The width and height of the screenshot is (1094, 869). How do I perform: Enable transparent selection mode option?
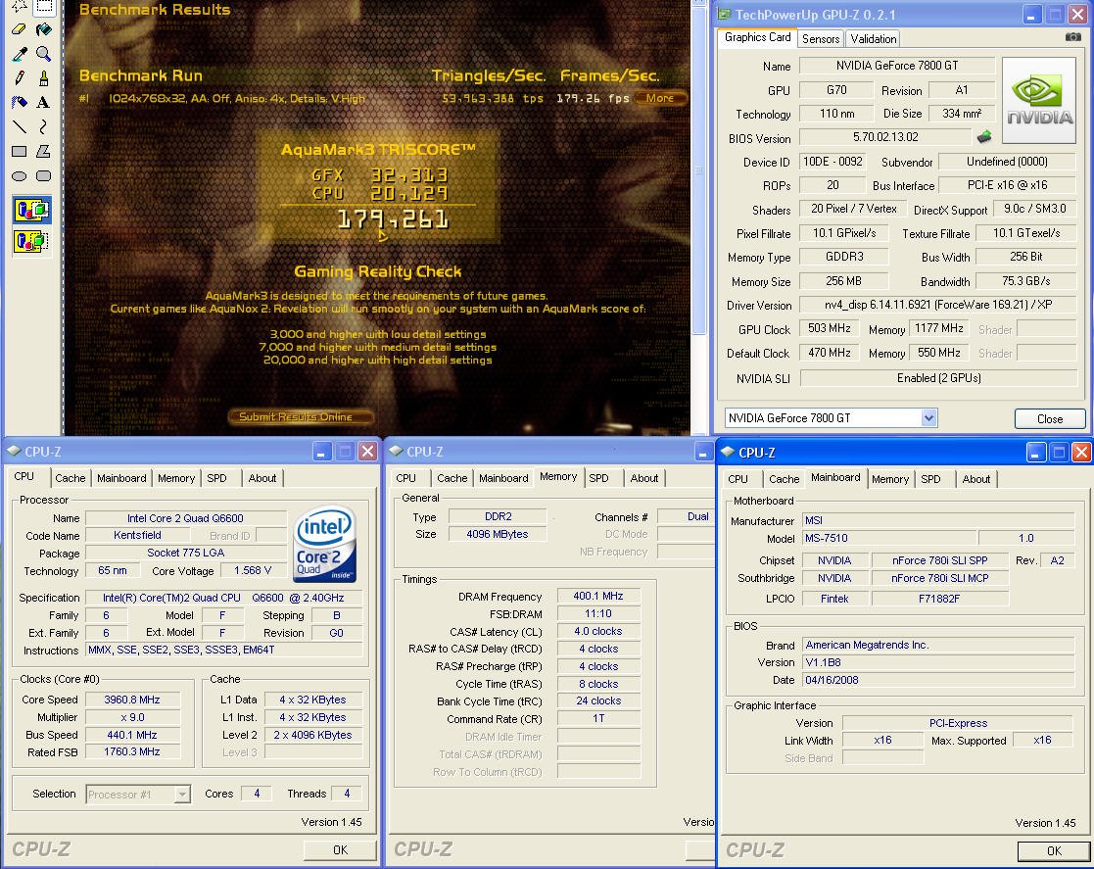pyautogui.click(x=31, y=242)
